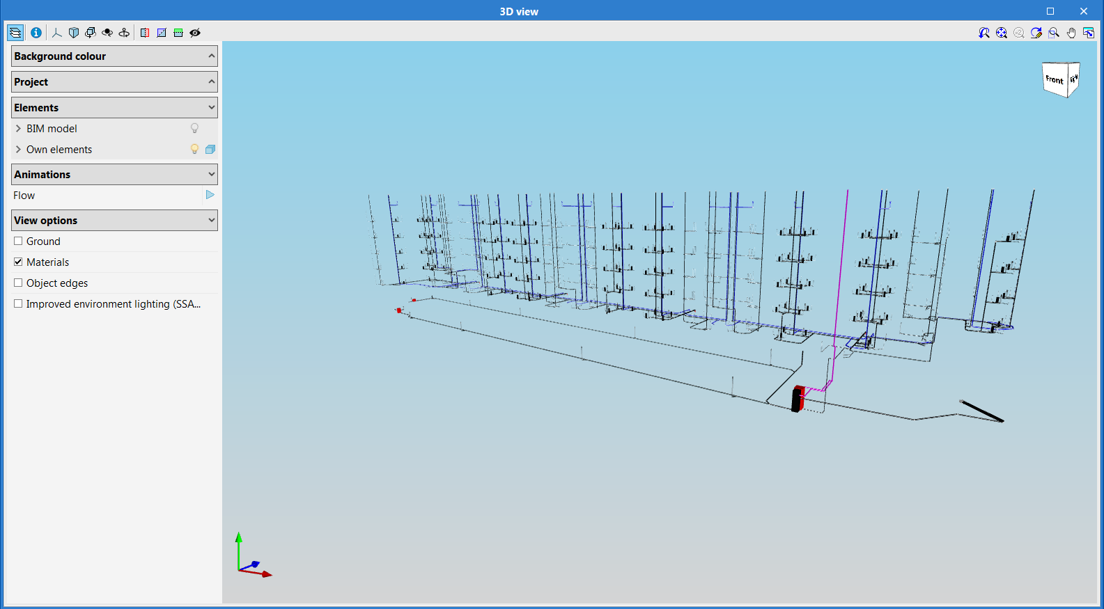Click the zoom window magnifier icon

[x=1054, y=33]
